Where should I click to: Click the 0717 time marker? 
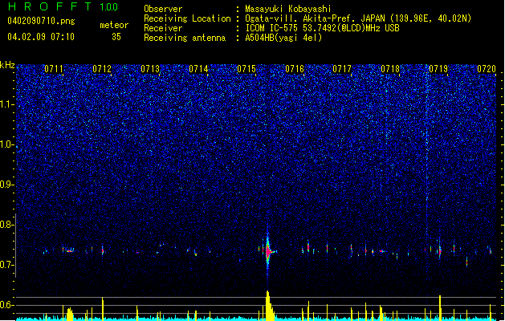pos(342,69)
